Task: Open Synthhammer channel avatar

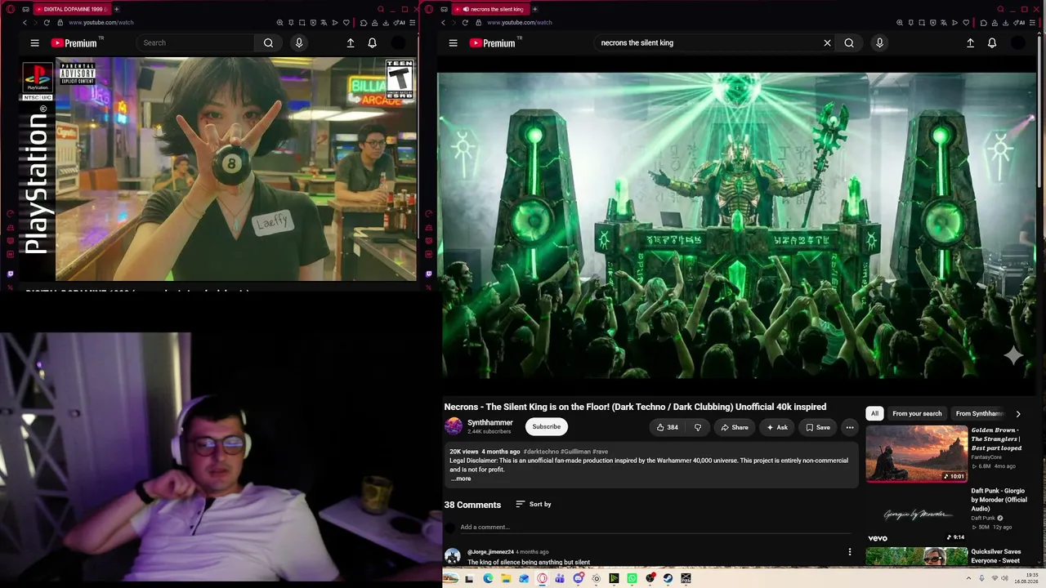Action: pos(454,426)
